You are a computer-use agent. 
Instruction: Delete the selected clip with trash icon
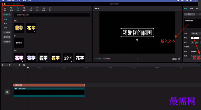click(x=24, y=65)
